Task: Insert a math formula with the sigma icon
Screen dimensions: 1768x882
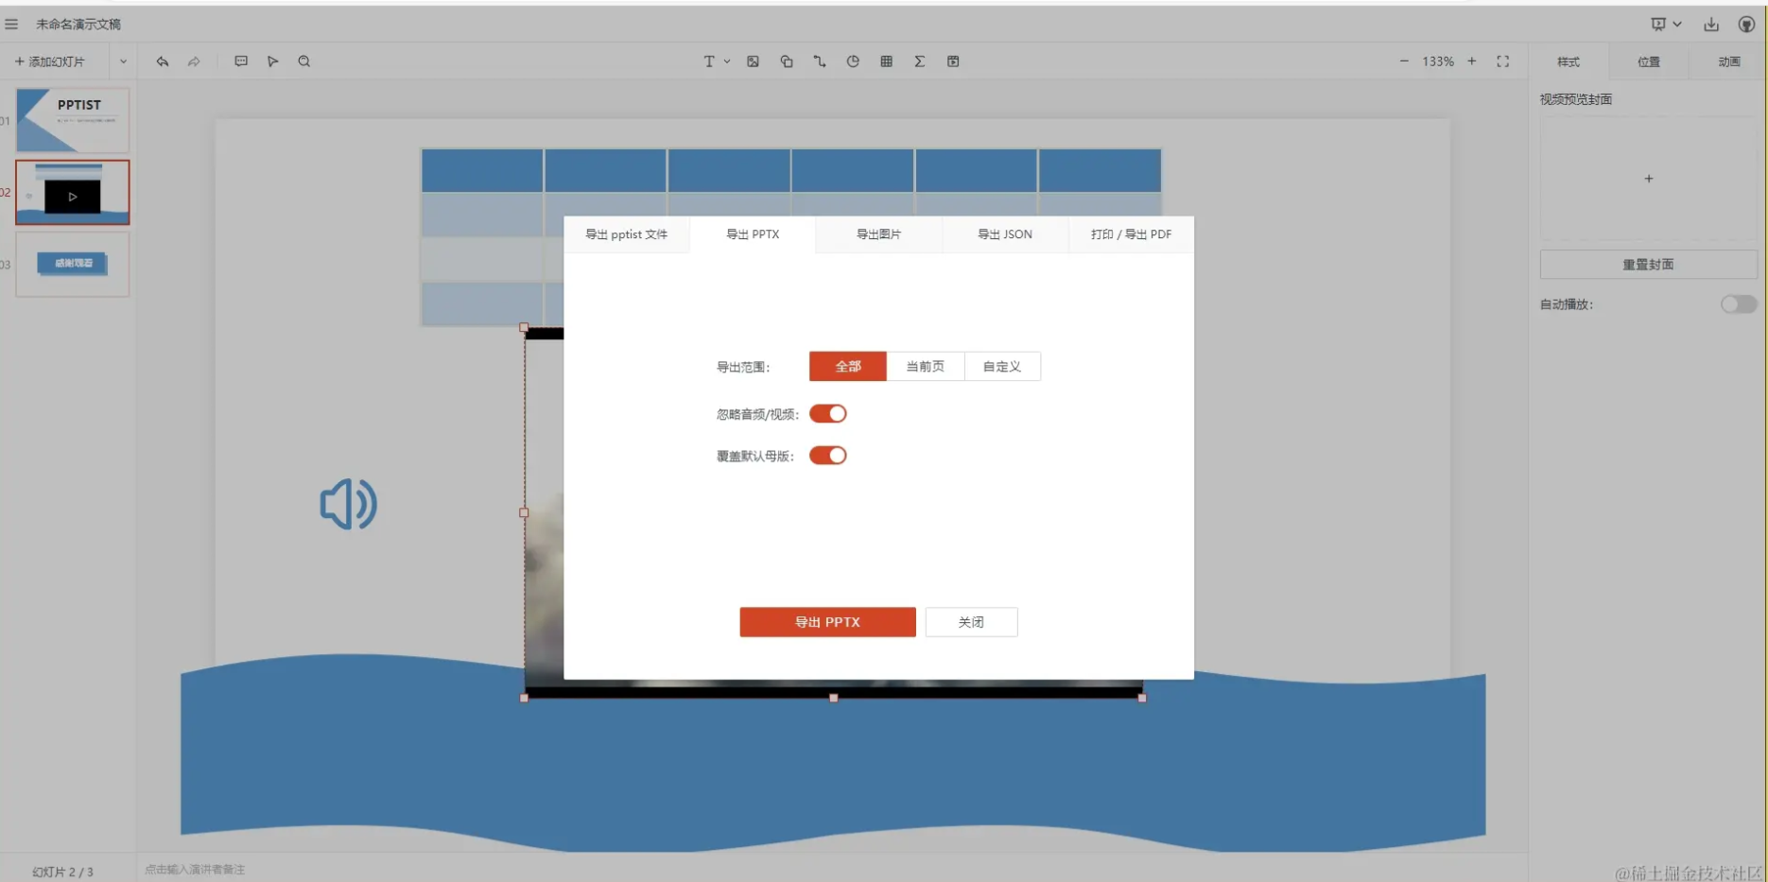Action: pyautogui.click(x=919, y=61)
